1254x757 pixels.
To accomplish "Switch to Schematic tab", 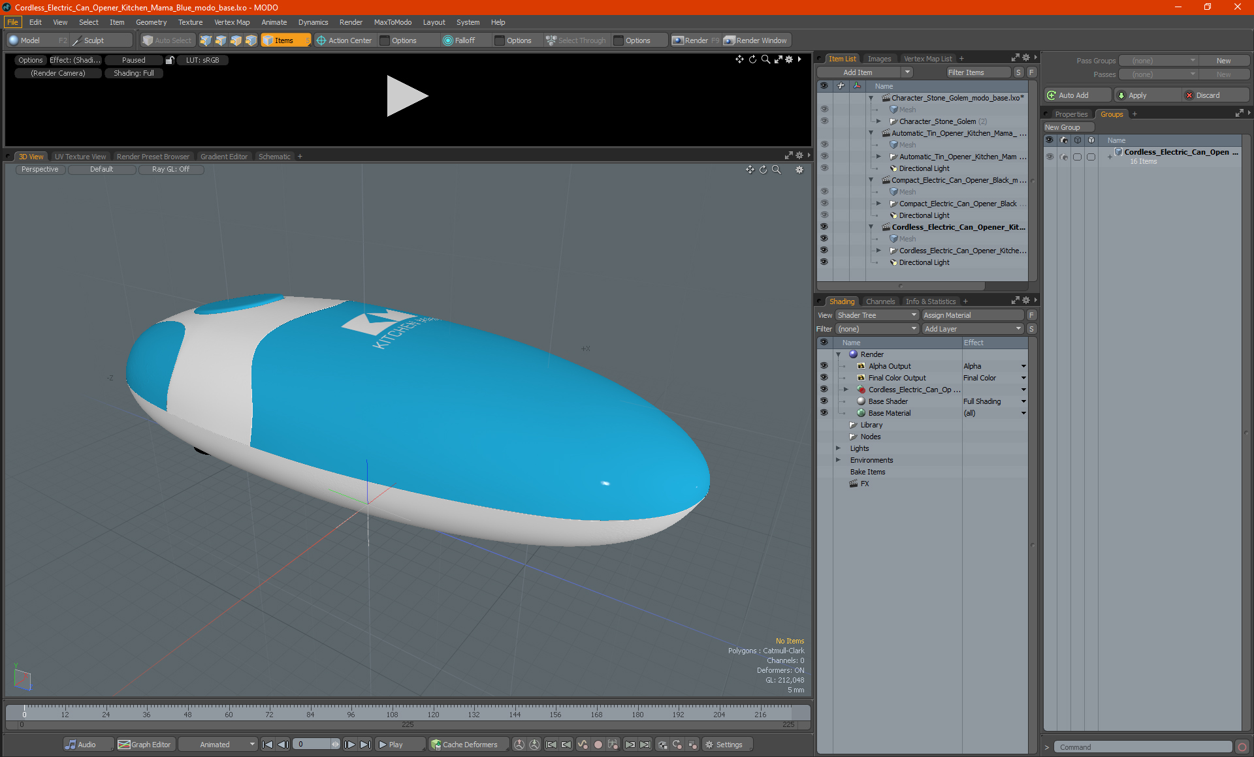I will 274,157.
